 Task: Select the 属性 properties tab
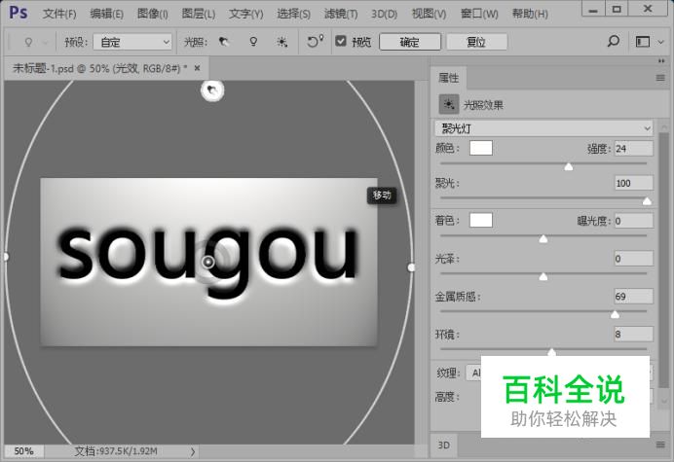[x=448, y=78]
